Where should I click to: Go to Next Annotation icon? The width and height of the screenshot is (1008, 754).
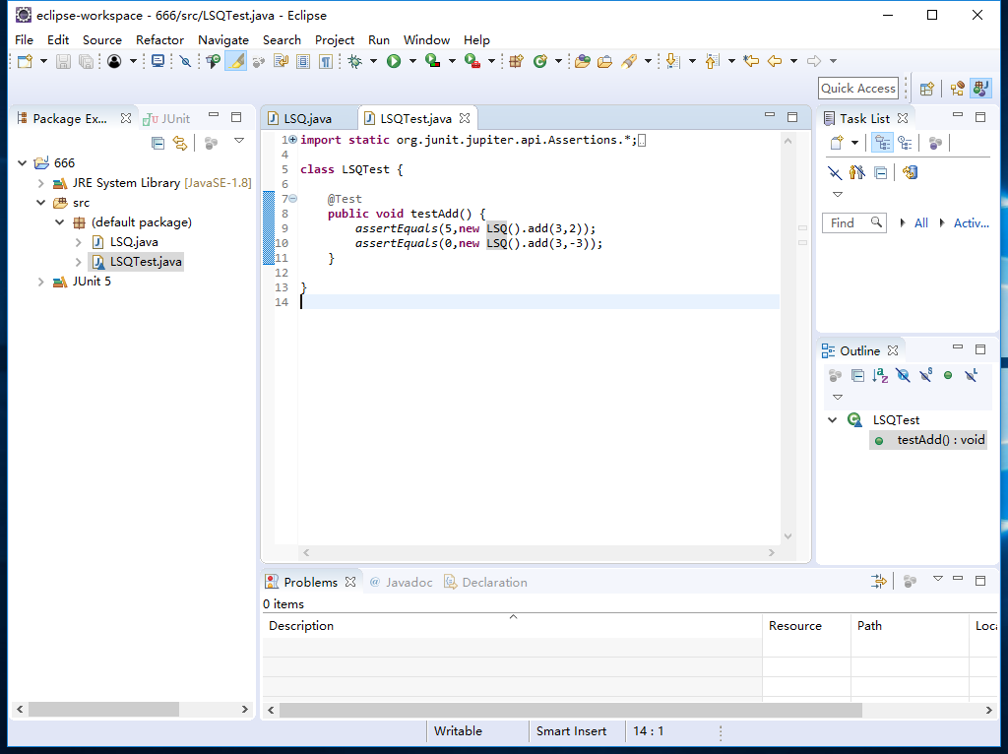coord(672,61)
